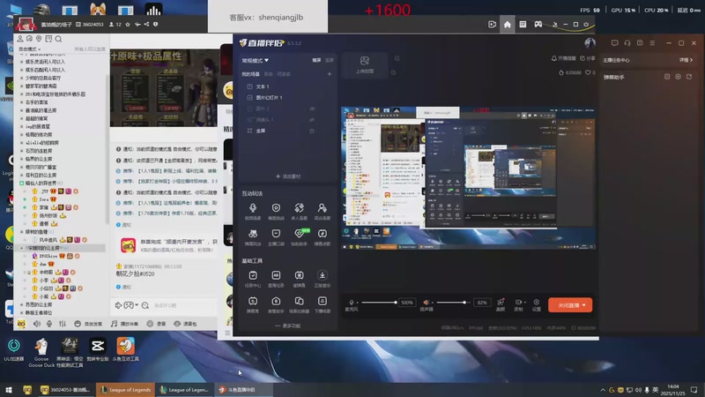Open the AD tasks icon in basic tools
Image resolution: width=705 pixels, height=397 pixels.
coord(276,275)
